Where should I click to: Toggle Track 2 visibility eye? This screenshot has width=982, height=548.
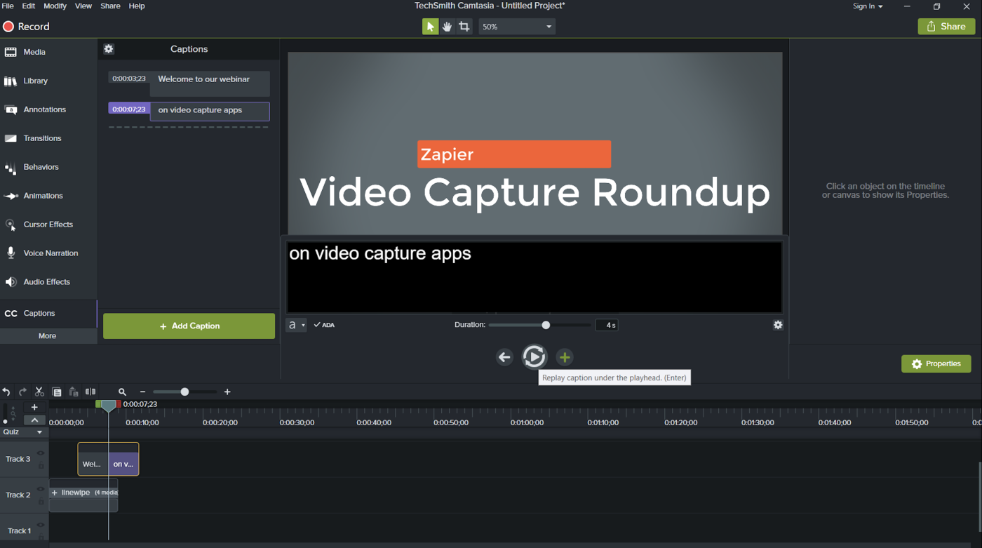(41, 489)
